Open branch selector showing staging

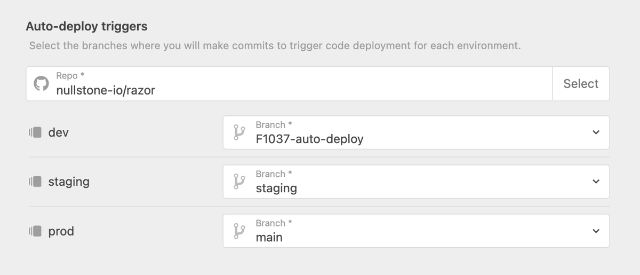pos(416,182)
